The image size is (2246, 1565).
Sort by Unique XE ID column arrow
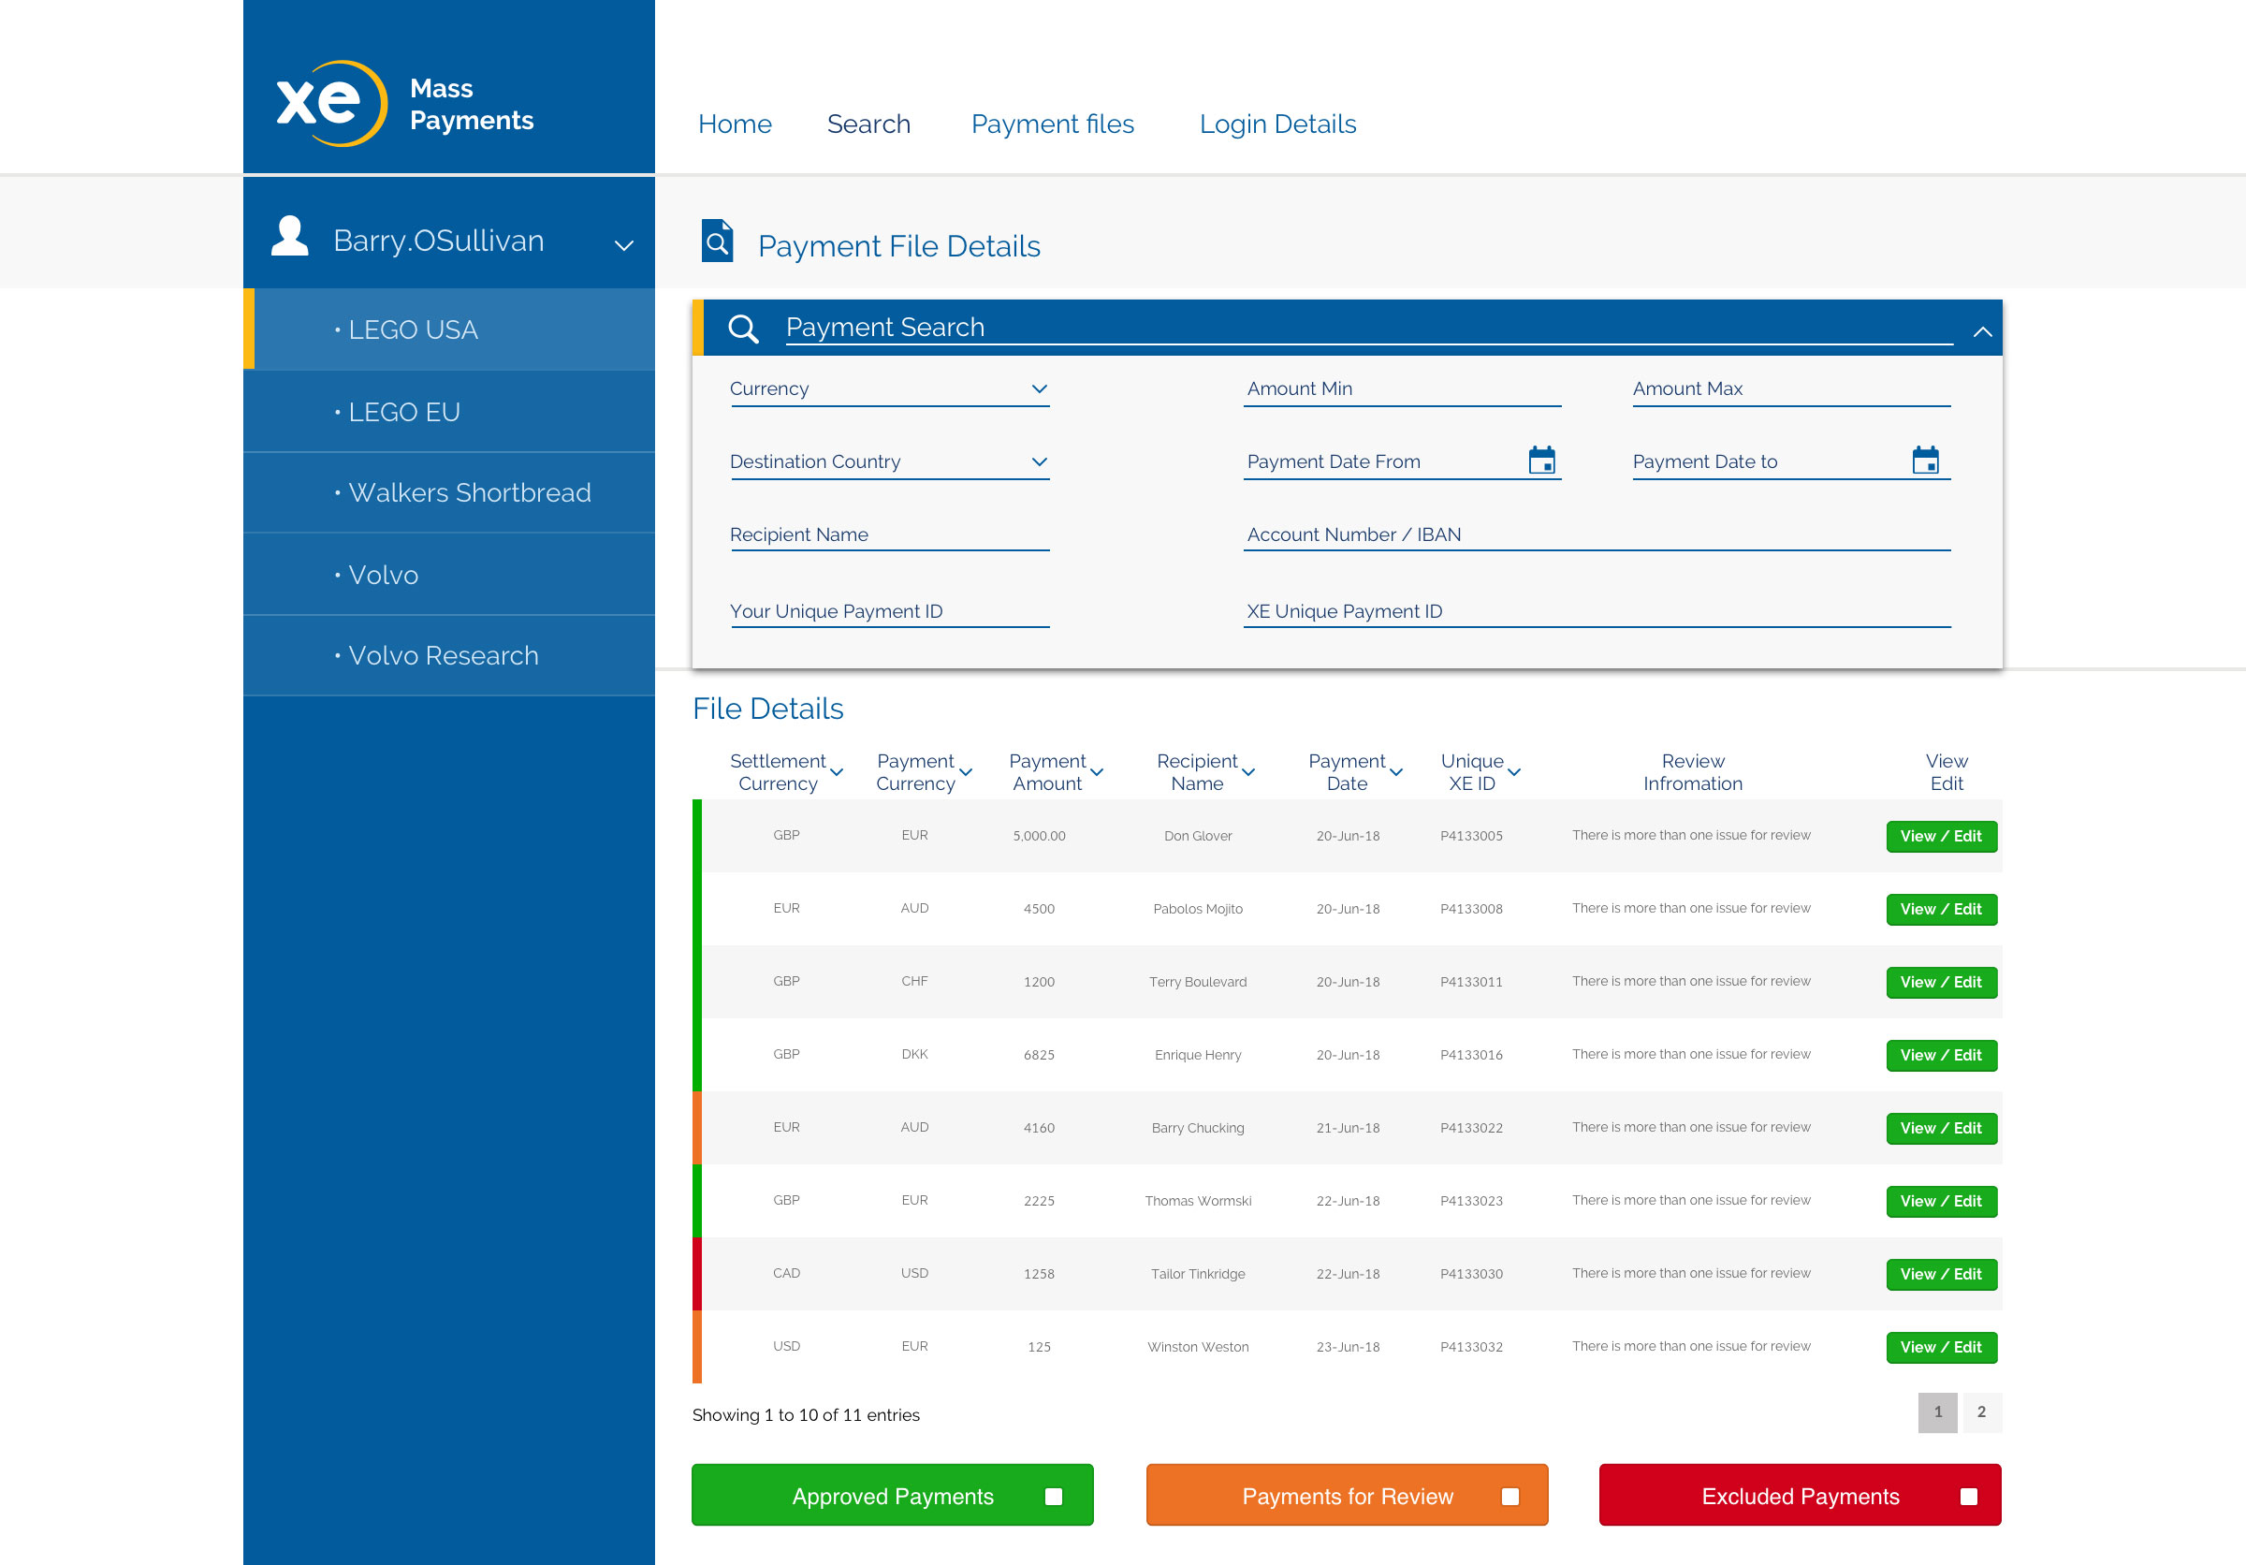click(x=1514, y=773)
